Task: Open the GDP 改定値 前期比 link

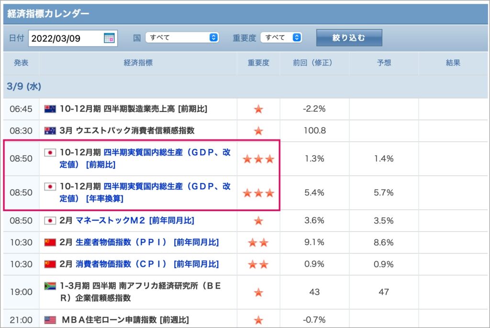Action: pos(145,158)
